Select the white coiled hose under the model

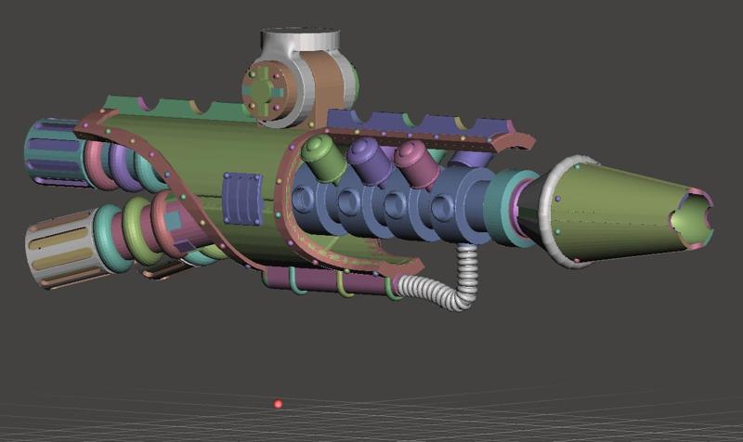440,279
